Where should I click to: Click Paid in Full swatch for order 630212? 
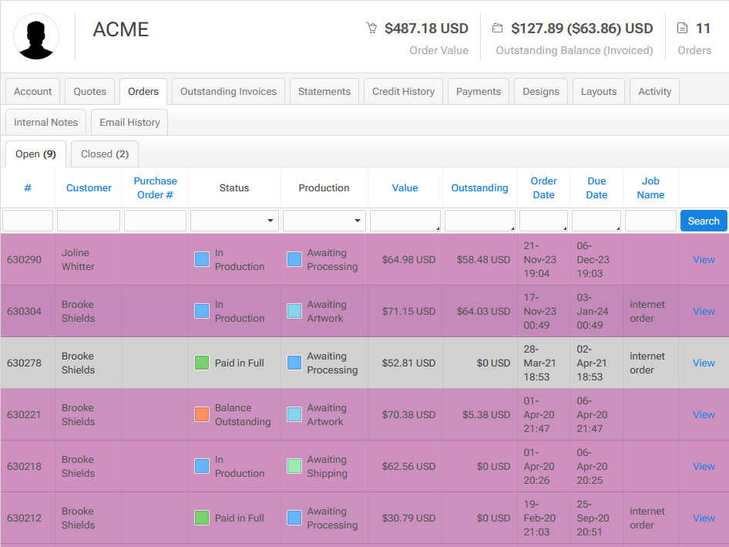[x=202, y=518]
